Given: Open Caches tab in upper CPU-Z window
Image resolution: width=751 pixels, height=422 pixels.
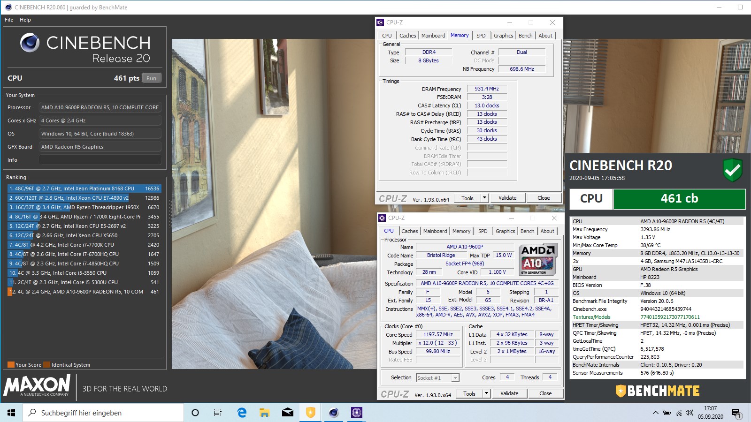Looking at the screenshot, I should pos(407,36).
